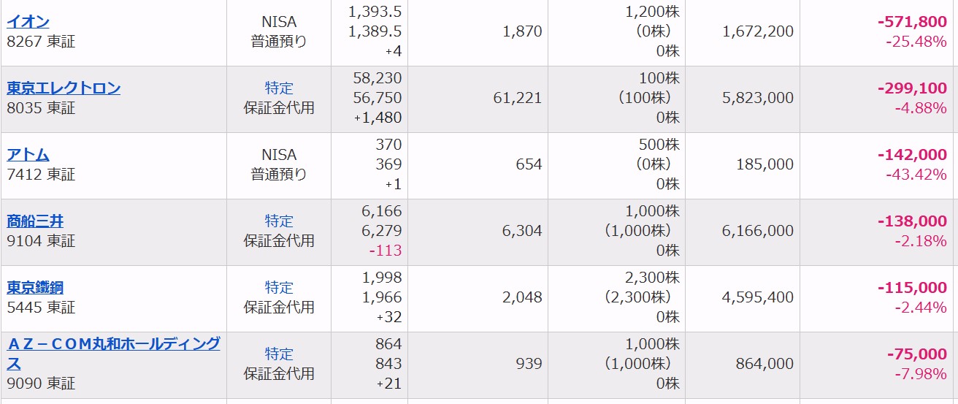
Task: Open the イオン stock link
Action: pyautogui.click(x=28, y=21)
